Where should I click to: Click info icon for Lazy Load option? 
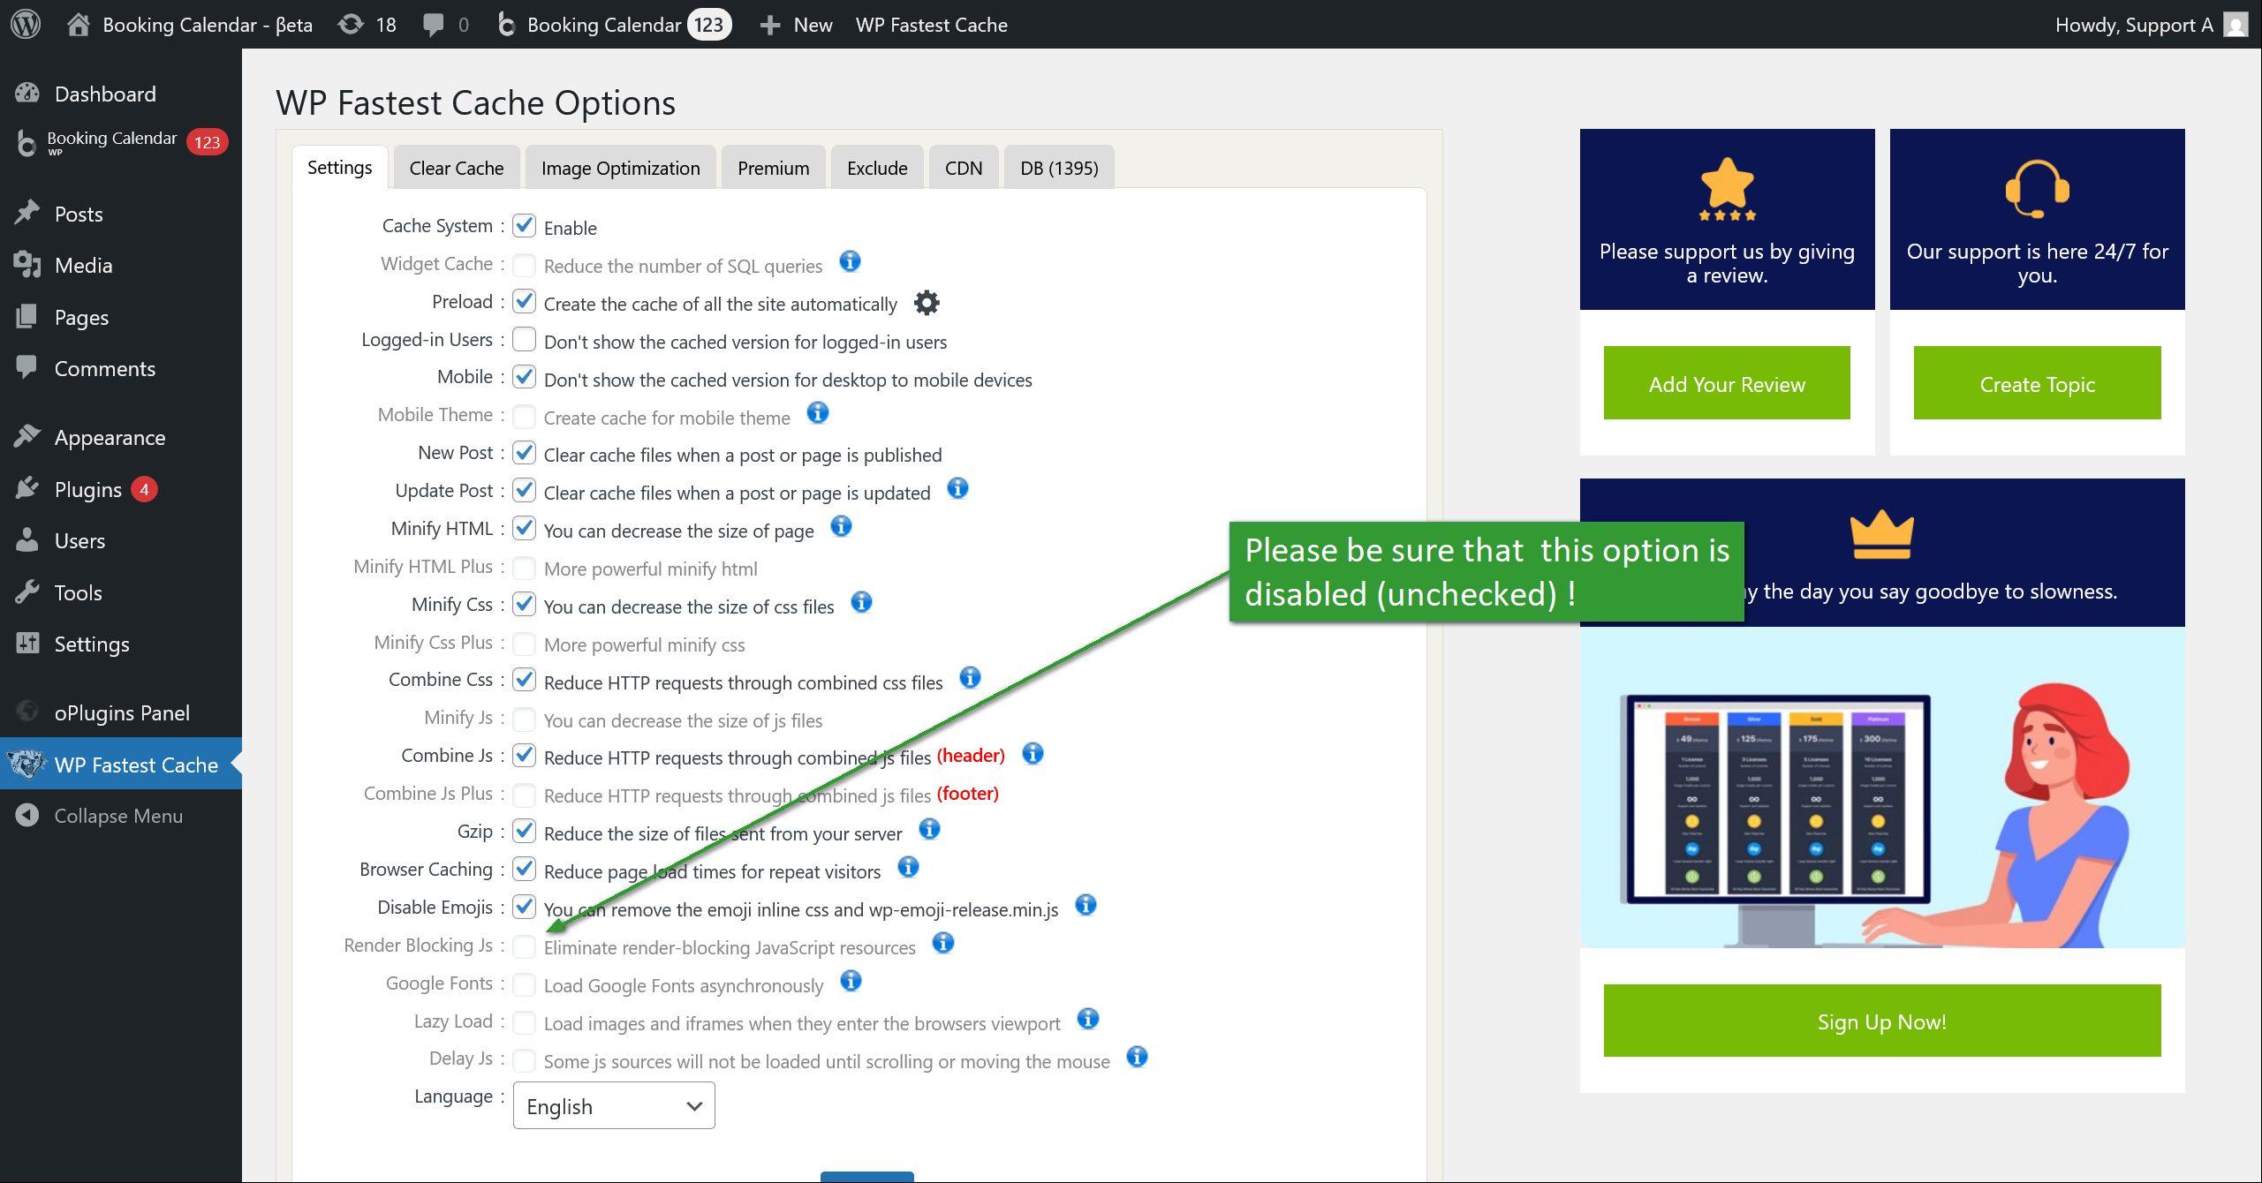[1088, 1019]
